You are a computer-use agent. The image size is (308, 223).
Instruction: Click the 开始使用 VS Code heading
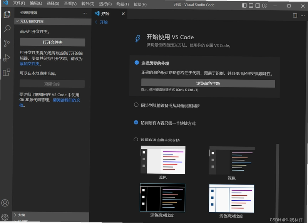pos(170,37)
